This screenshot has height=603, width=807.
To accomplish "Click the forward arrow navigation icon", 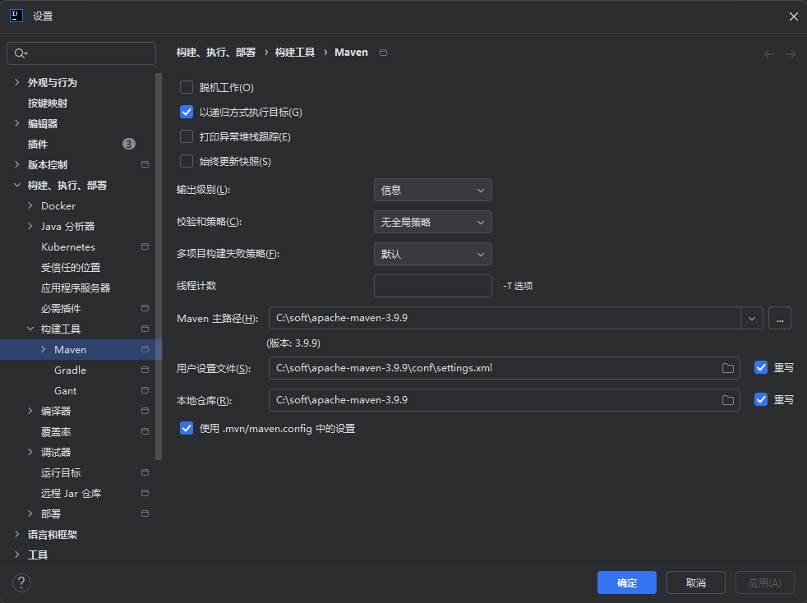I will coord(790,53).
